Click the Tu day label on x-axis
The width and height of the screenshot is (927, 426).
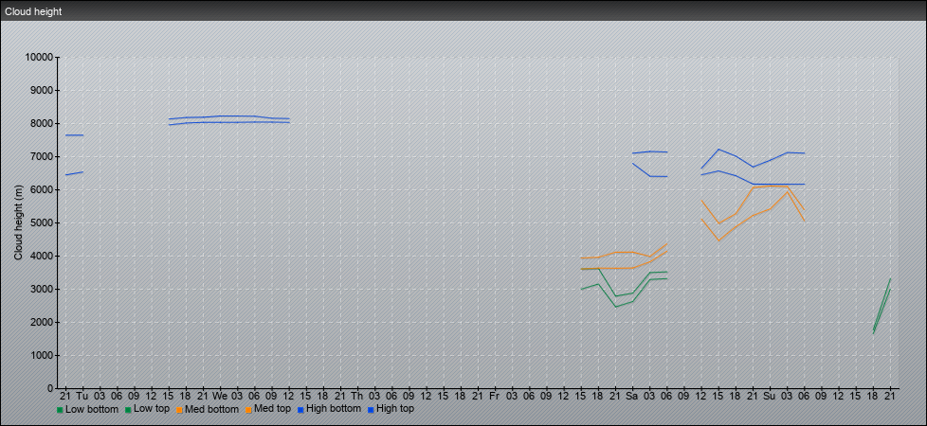[x=82, y=397]
